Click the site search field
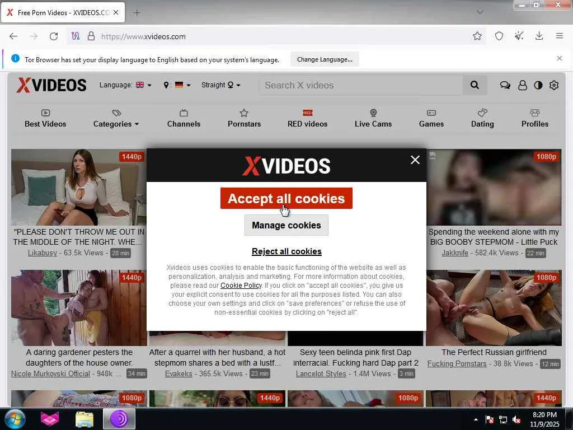573x430 pixels. [361, 85]
